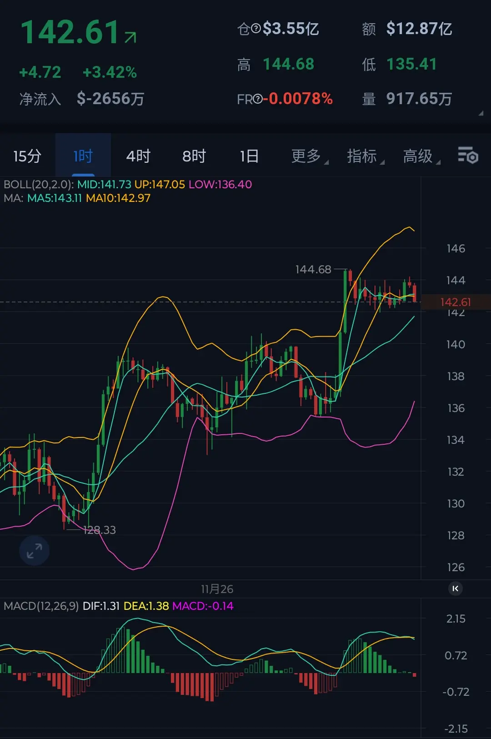This screenshot has height=739, width=491.
Task: Tap MACD:-0.14 value
Action: (x=203, y=606)
